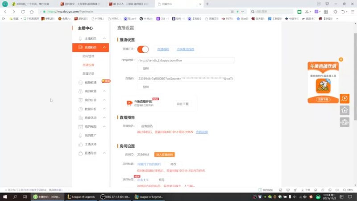Open a new browser tab with plus
This screenshot has height=201, width=357.
click(x=207, y=4)
